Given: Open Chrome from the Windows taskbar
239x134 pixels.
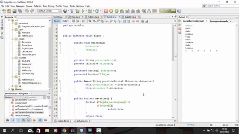Looking at the screenshot, I should coord(64,131).
